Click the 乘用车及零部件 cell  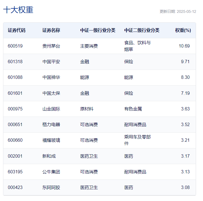(137, 140)
